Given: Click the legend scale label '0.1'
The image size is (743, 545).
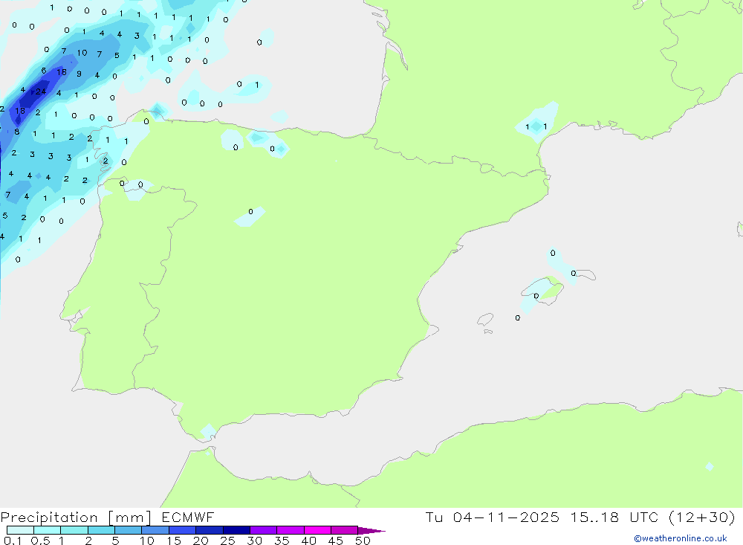Looking at the screenshot, I should click(13, 541).
